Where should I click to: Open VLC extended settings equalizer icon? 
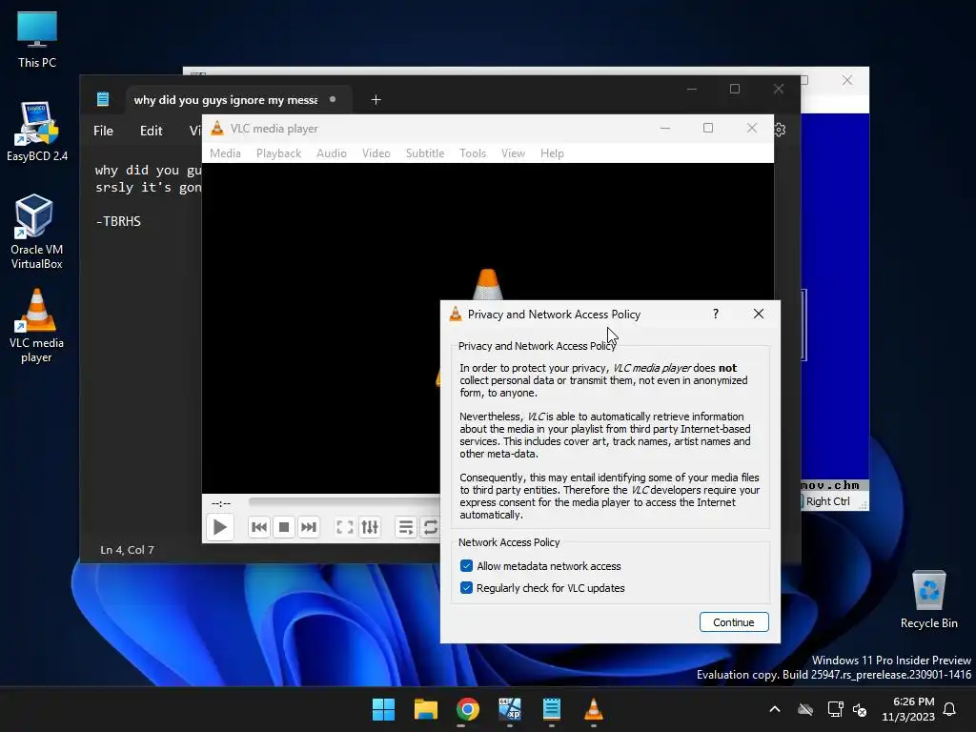click(x=370, y=527)
